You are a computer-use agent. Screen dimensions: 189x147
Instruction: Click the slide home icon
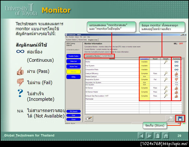[165, 136]
